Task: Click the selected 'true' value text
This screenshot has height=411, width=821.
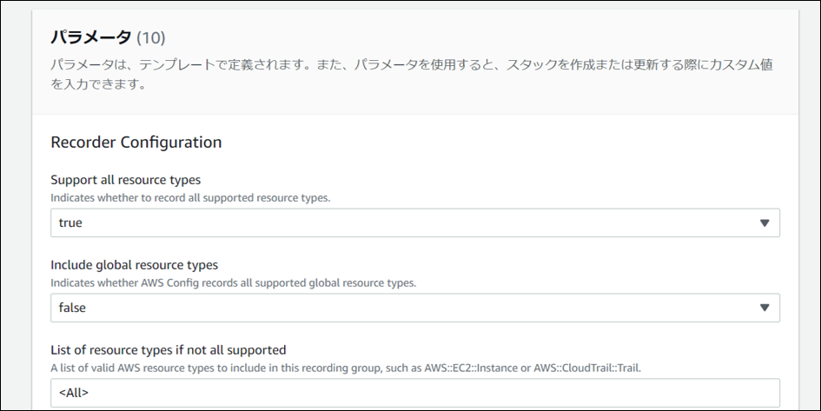Action: click(70, 223)
